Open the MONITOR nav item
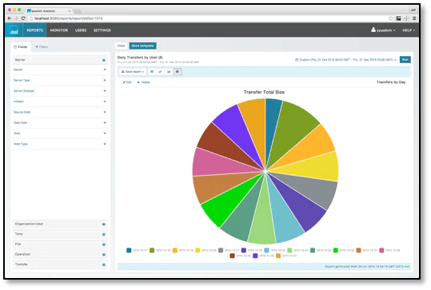The image size is (431, 290). click(x=59, y=30)
